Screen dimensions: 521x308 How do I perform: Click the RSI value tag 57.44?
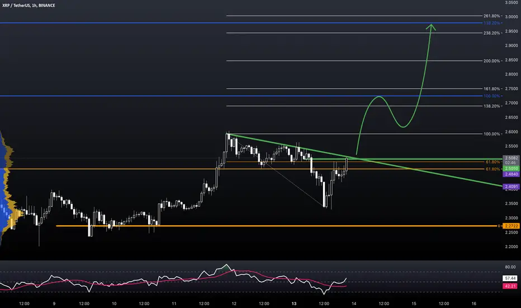pyautogui.click(x=510, y=278)
